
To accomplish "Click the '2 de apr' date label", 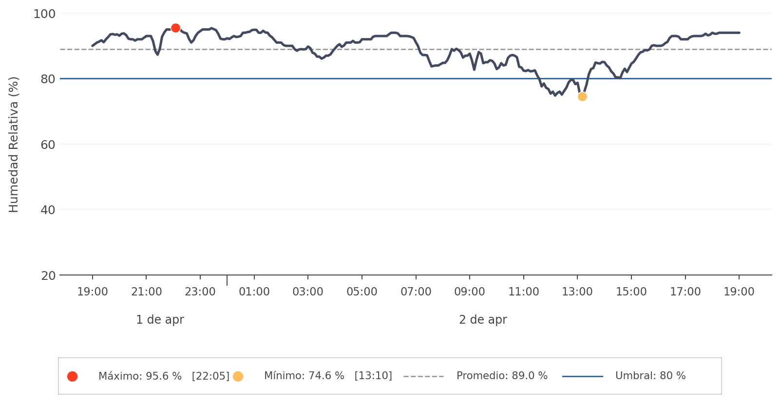I will (x=483, y=320).
